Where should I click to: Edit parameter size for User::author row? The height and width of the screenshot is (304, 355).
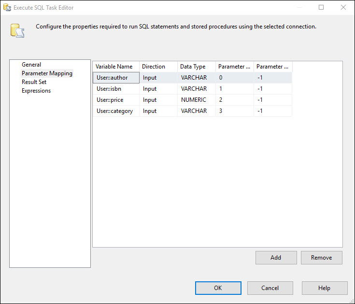(x=273, y=78)
